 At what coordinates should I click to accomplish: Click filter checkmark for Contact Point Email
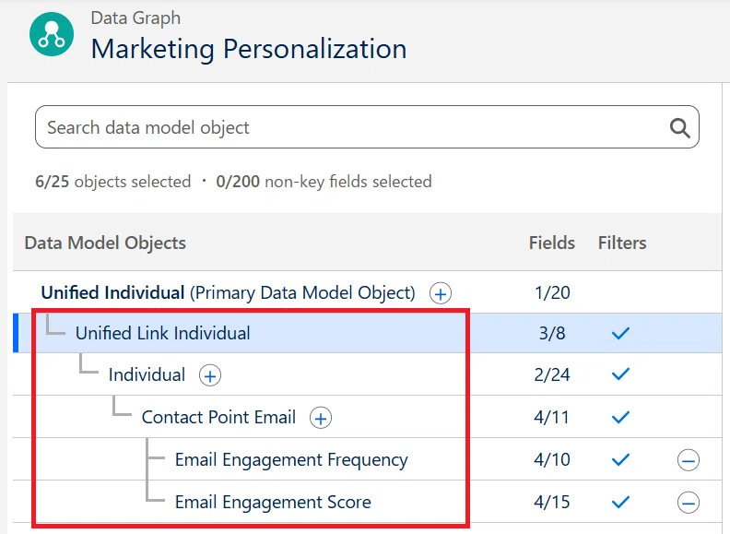(x=620, y=417)
